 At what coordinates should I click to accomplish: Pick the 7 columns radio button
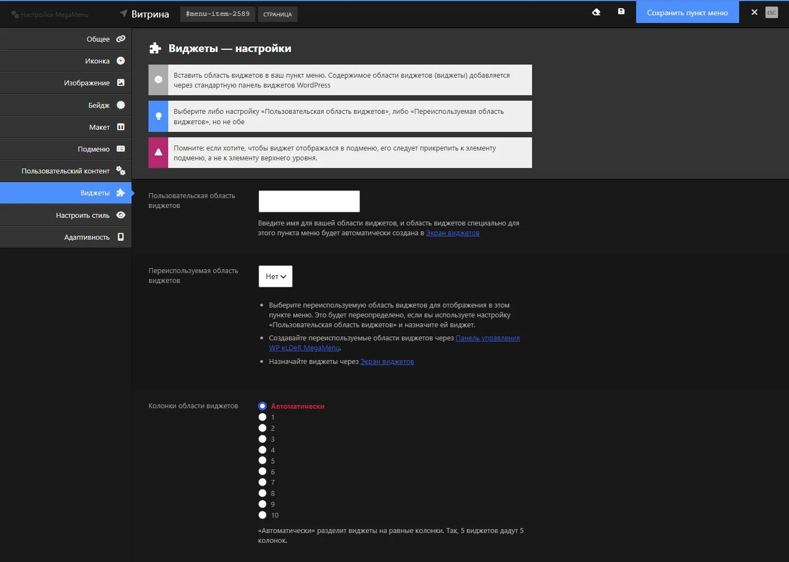click(262, 482)
